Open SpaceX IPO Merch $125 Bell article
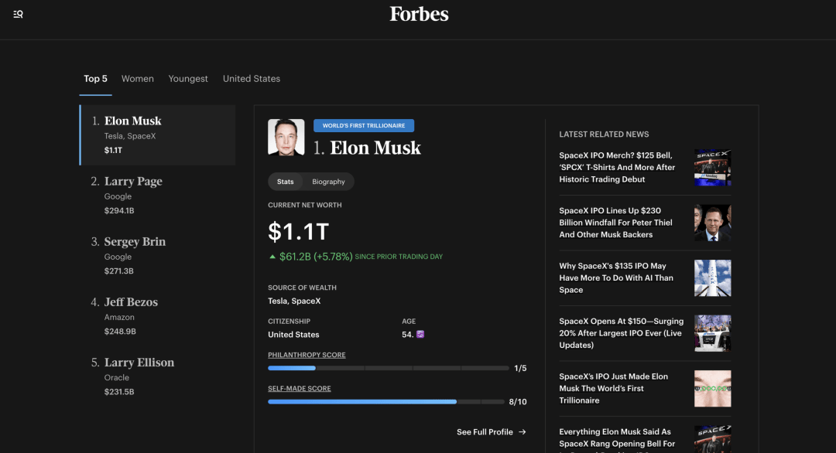836x453 pixels. click(617, 167)
